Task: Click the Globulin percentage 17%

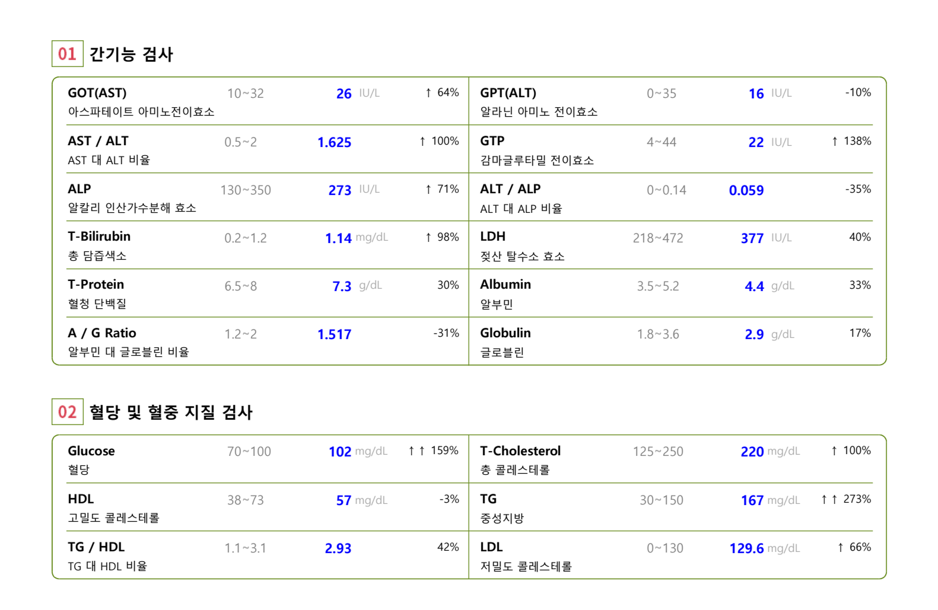Action: point(860,333)
